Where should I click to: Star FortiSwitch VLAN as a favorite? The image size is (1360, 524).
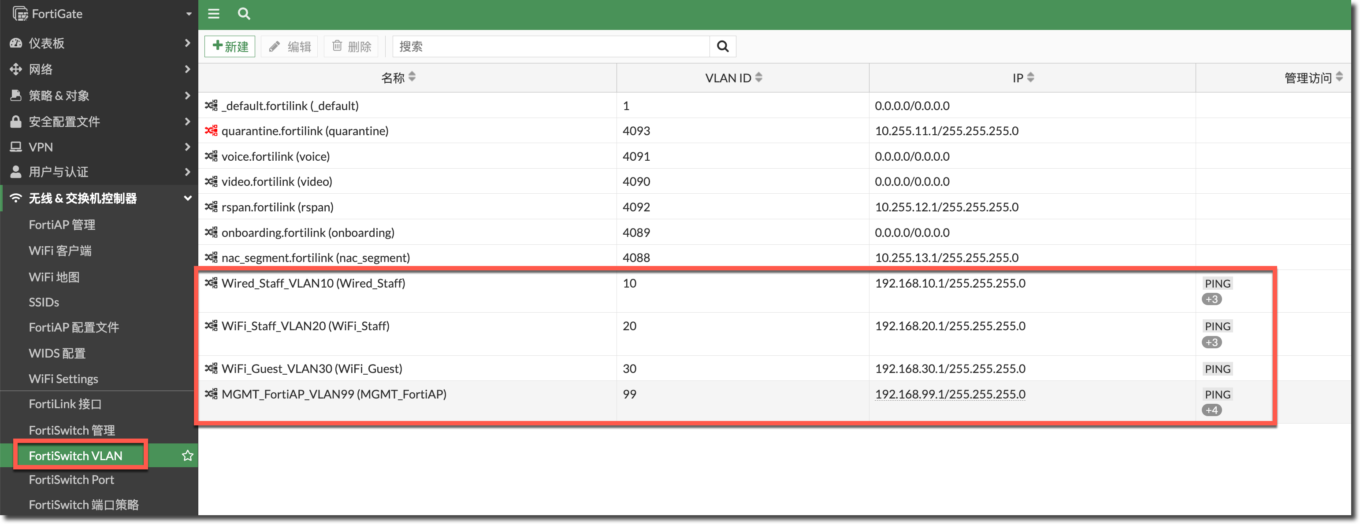[187, 455]
